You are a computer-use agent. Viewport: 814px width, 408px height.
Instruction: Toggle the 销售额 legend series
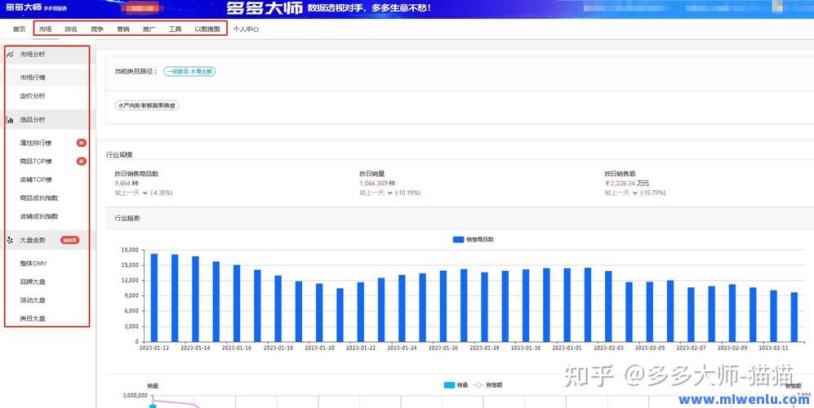point(487,385)
